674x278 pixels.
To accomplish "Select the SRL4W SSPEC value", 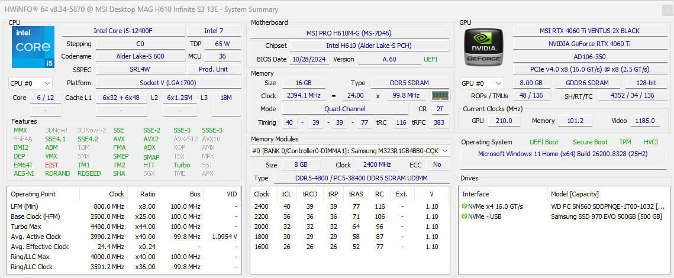I will click(x=140, y=69).
